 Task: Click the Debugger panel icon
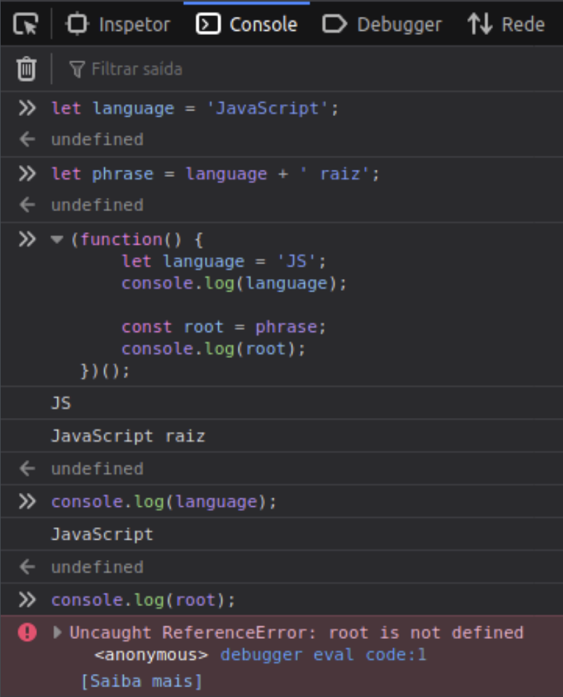pos(335,23)
